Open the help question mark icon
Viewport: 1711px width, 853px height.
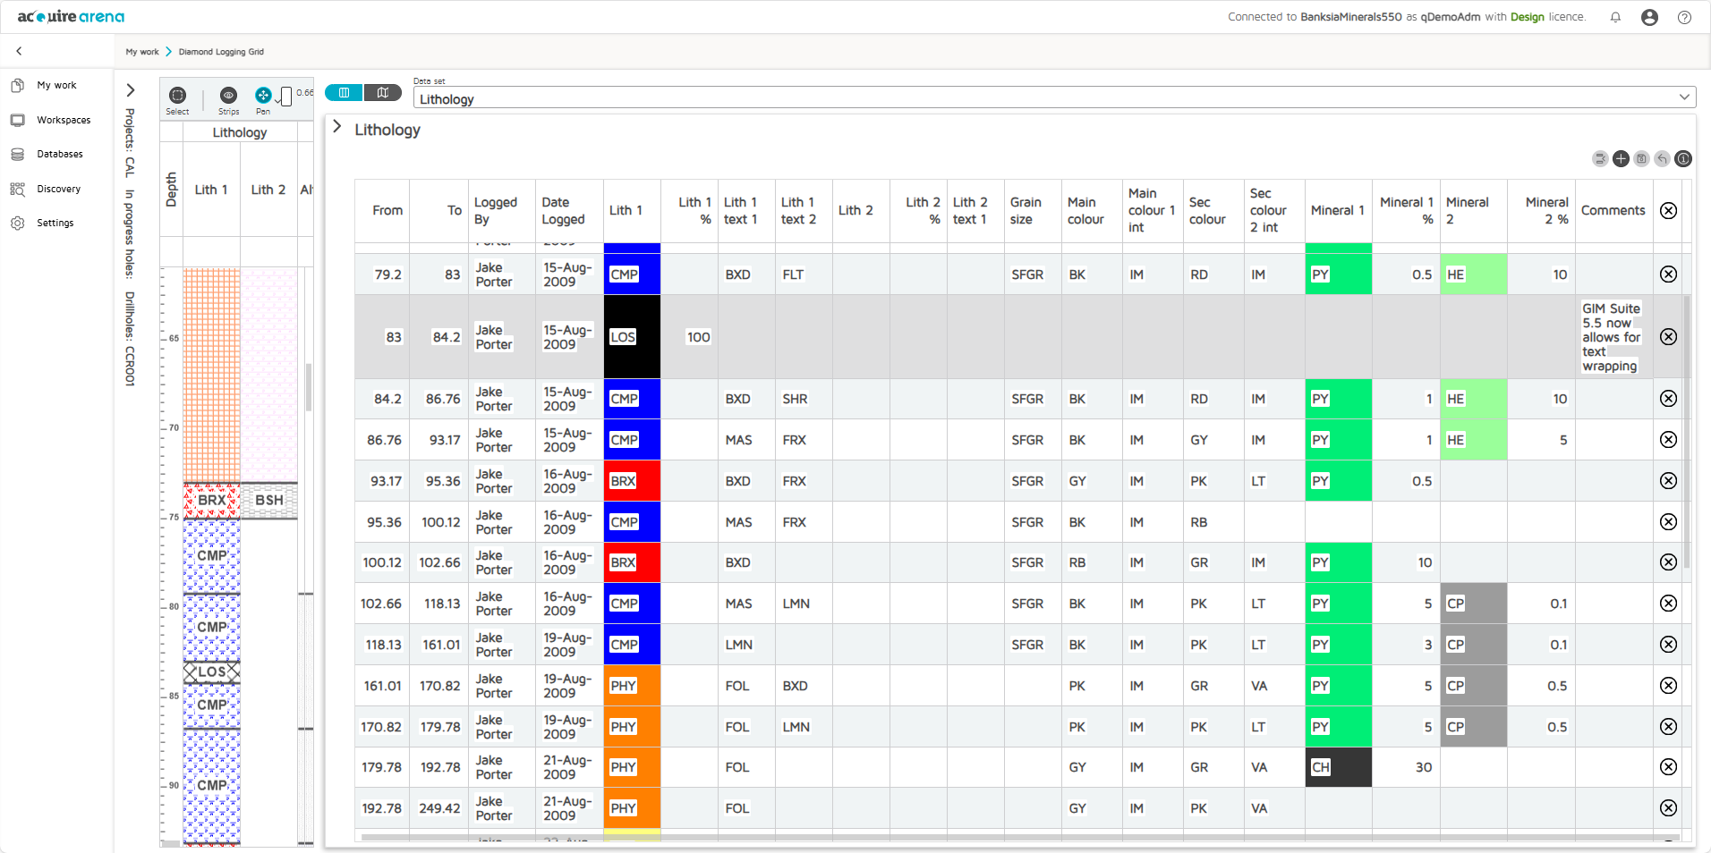click(1684, 17)
